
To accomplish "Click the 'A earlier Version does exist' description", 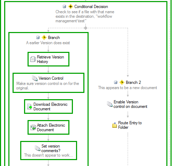I will tap(48, 43).
